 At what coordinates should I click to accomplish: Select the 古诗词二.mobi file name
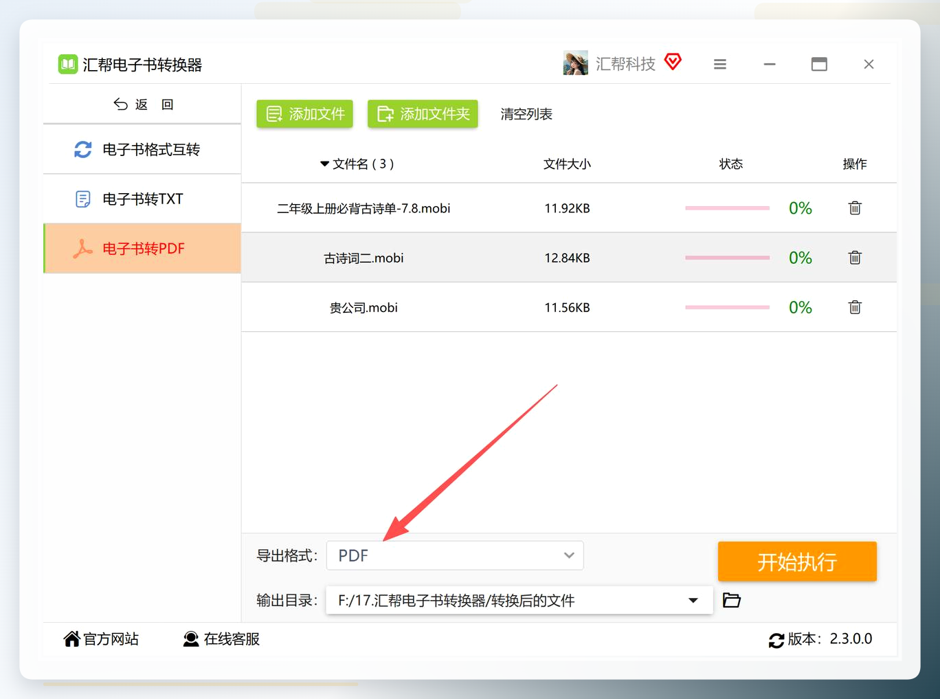[x=363, y=258]
